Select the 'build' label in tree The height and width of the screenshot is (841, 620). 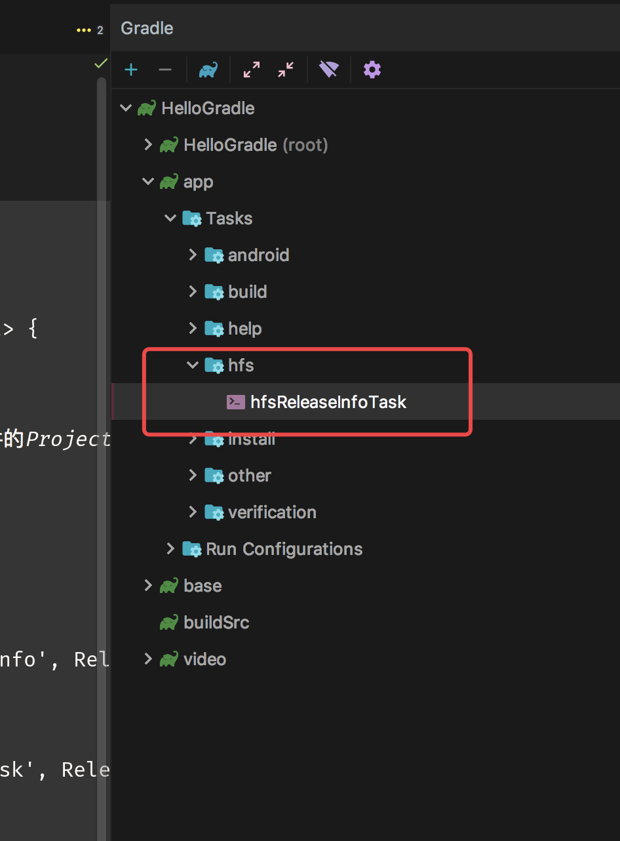[x=248, y=292]
